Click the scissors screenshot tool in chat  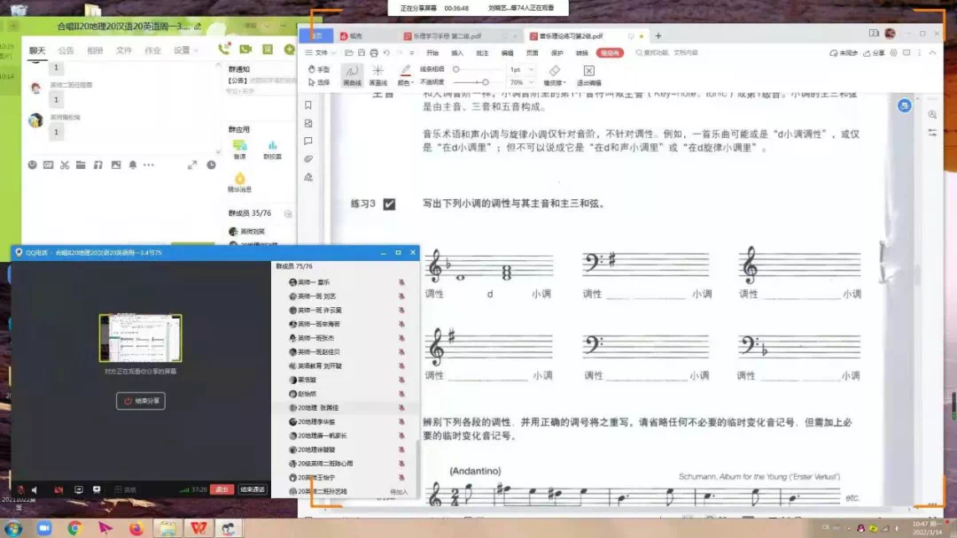(x=65, y=165)
